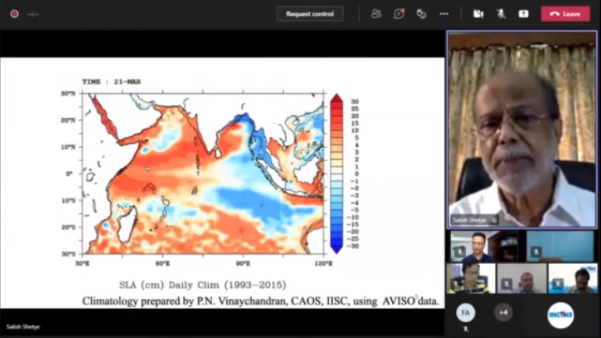Image resolution: width=601 pixels, height=338 pixels.
Task: Select the thumbnail of man in dark blue shirt
Action: tap(483, 247)
